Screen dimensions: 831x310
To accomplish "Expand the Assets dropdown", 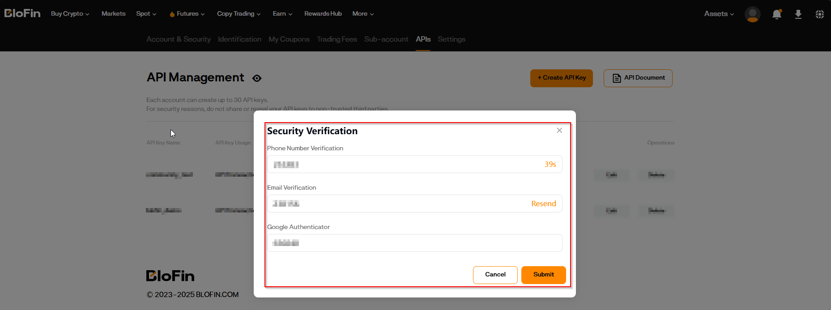I will (x=719, y=14).
